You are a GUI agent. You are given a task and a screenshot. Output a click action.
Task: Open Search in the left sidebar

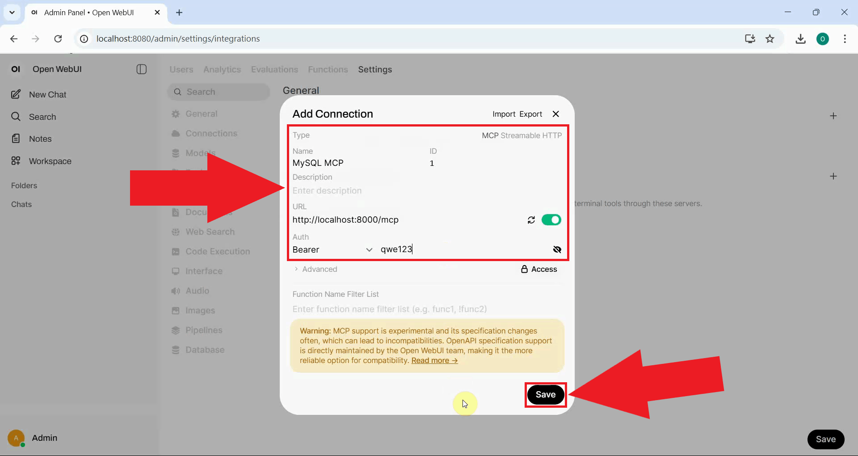point(42,117)
